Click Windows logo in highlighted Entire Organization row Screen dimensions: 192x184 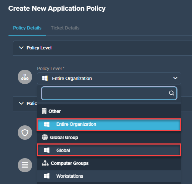coord(47,124)
